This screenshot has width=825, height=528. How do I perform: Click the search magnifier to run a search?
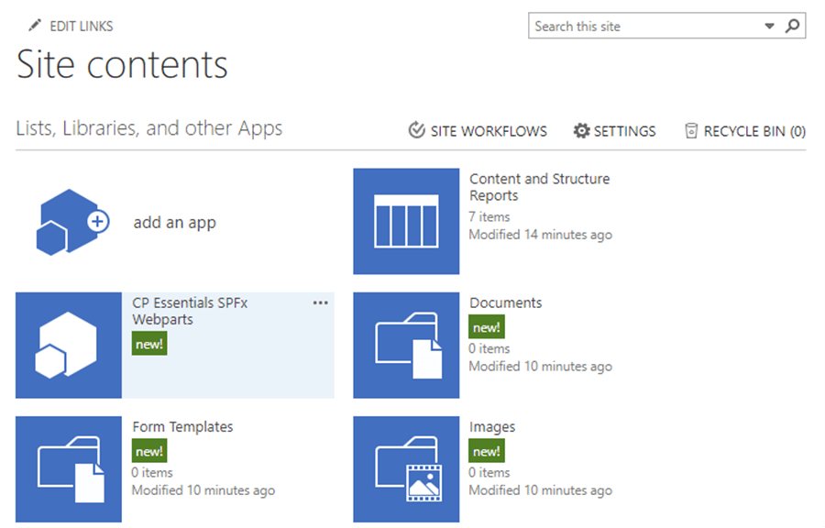(792, 26)
